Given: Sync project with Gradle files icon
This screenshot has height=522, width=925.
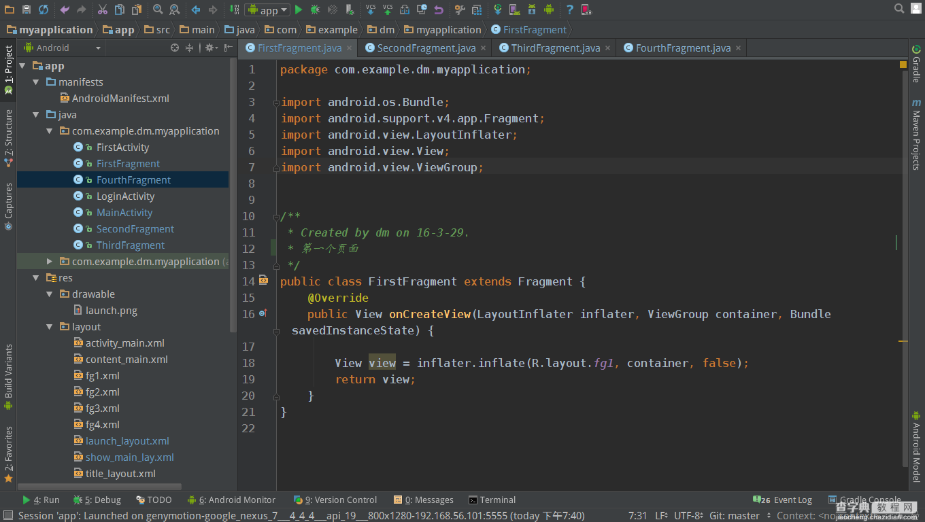Looking at the screenshot, I should pos(498,10).
